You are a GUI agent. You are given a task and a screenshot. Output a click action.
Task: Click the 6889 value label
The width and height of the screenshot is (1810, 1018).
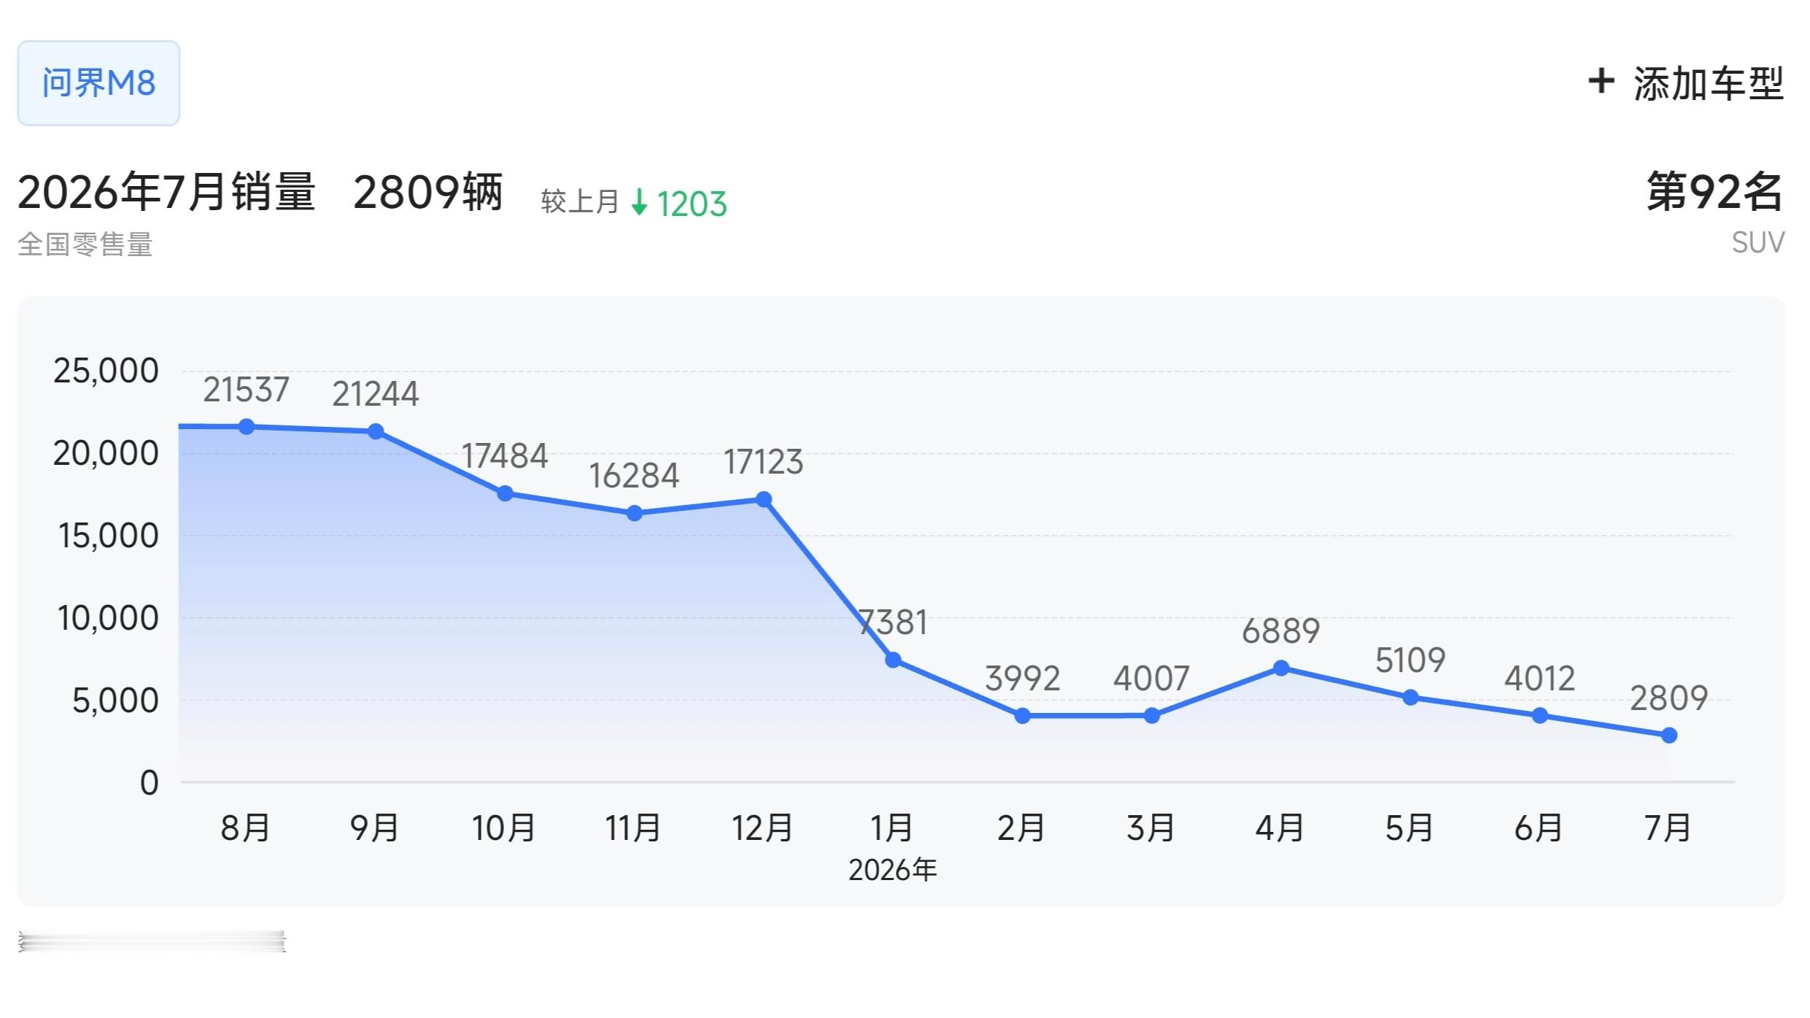point(1281,631)
